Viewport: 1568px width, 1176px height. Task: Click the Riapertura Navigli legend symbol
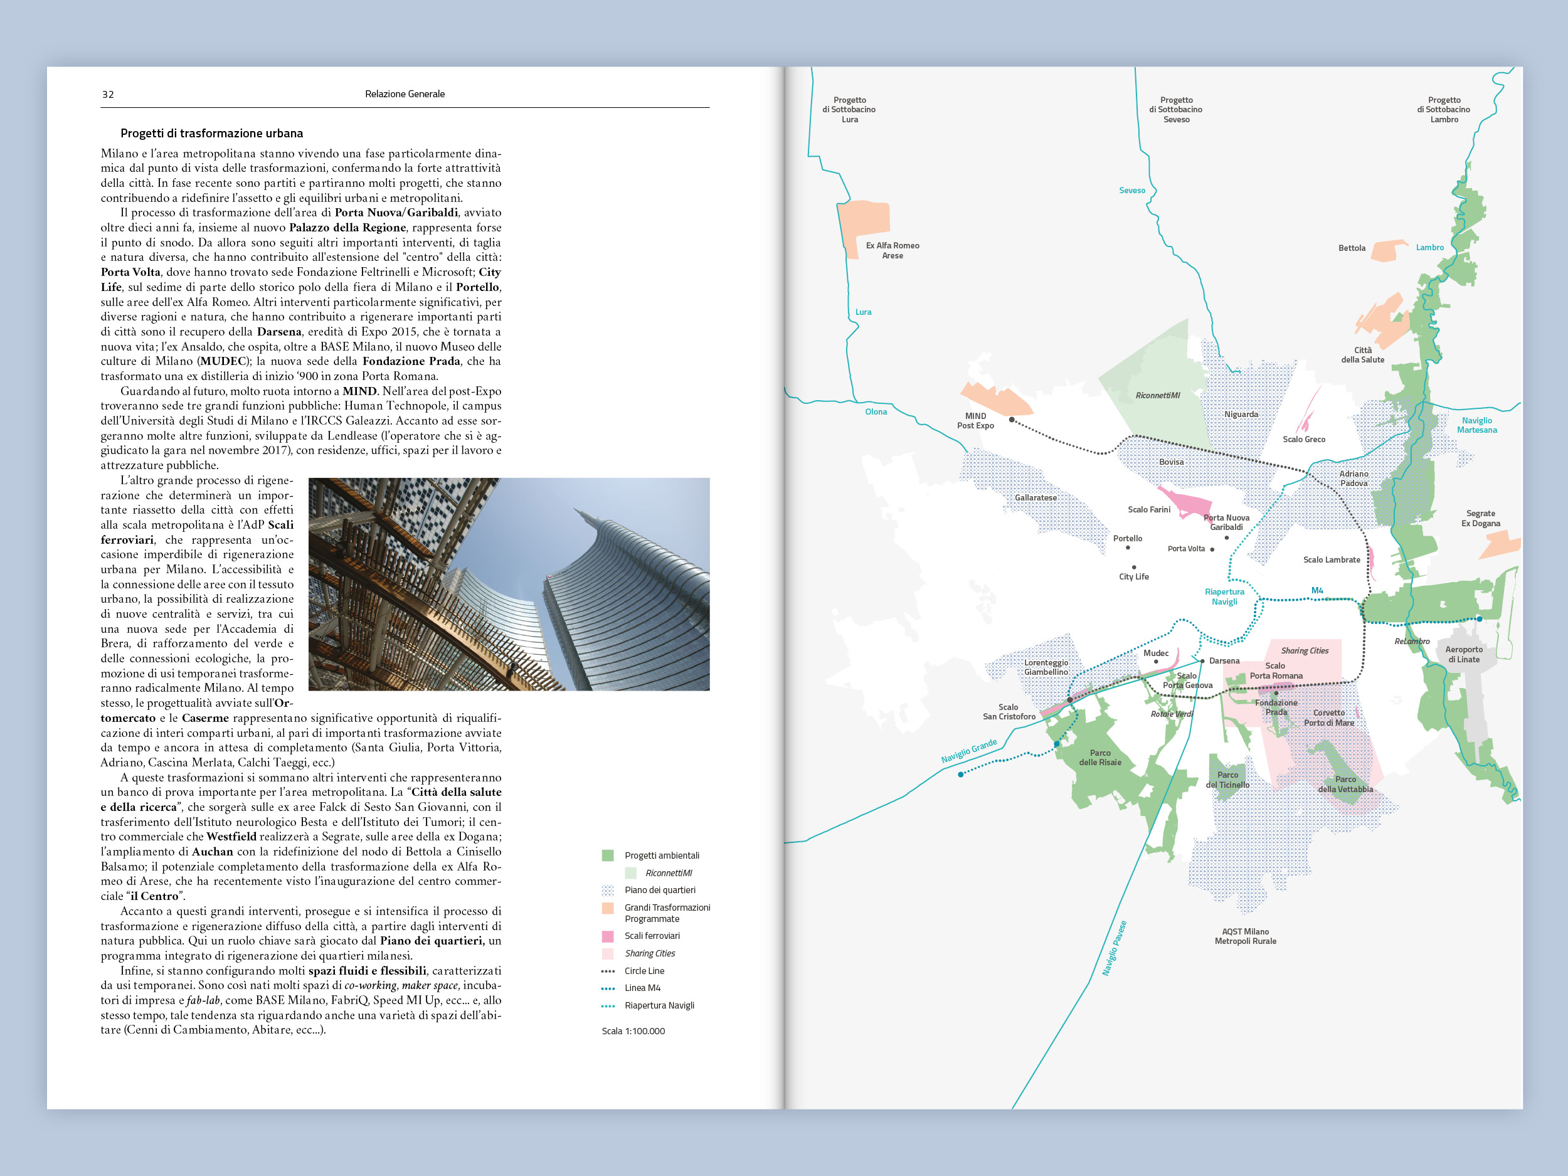[x=608, y=1006]
